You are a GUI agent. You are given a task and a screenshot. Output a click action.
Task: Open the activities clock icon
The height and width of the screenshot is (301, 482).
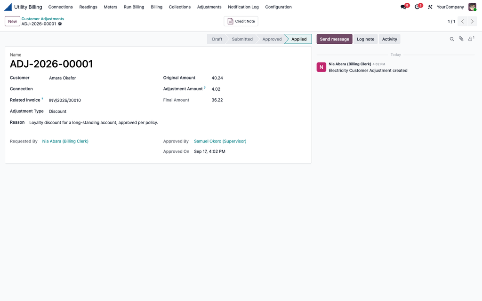tap(417, 7)
